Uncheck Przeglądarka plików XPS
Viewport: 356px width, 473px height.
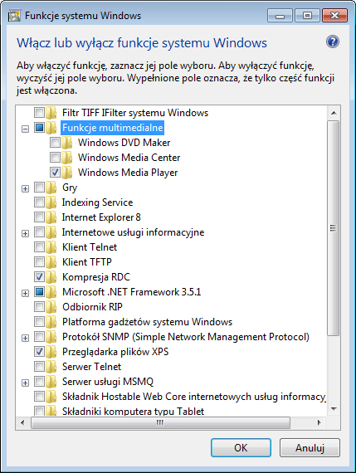tap(39, 352)
